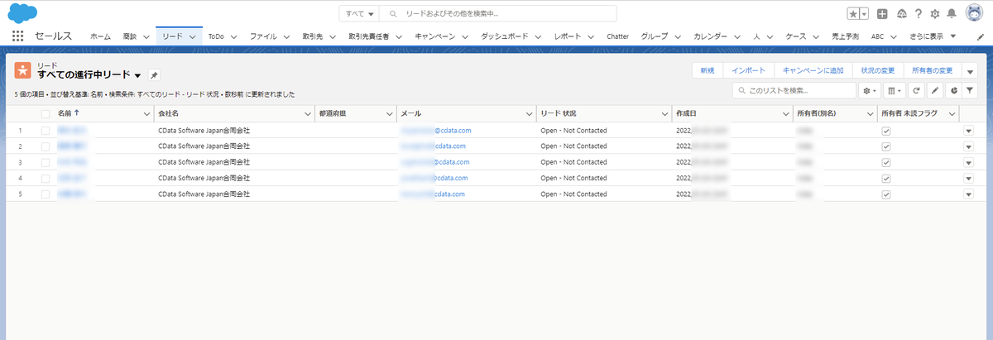Open the App Launcher grid icon

(18, 36)
